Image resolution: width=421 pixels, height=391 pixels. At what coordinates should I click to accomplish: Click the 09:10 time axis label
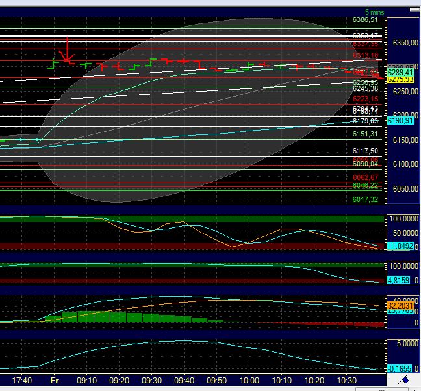86,381
